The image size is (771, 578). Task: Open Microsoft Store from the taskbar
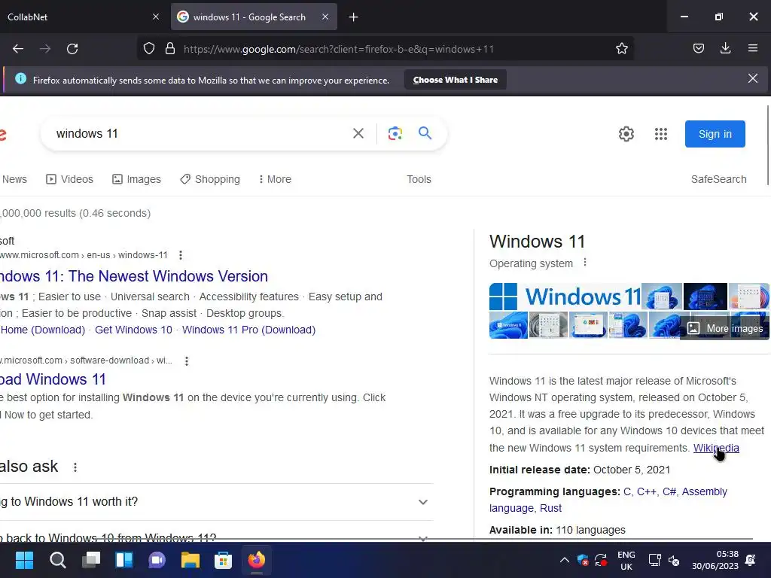tap(223, 560)
